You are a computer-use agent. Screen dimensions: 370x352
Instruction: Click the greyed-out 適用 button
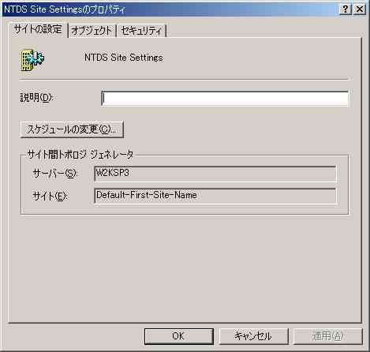(328, 336)
